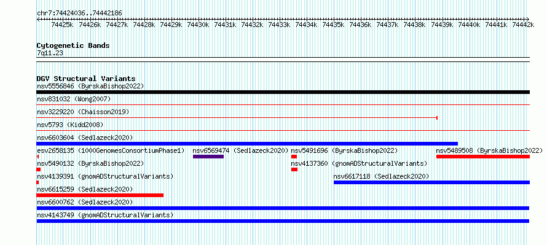Click the nsv3229220 (Chaisson2019) label
The height and width of the screenshot is (245, 547).
(83, 112)
